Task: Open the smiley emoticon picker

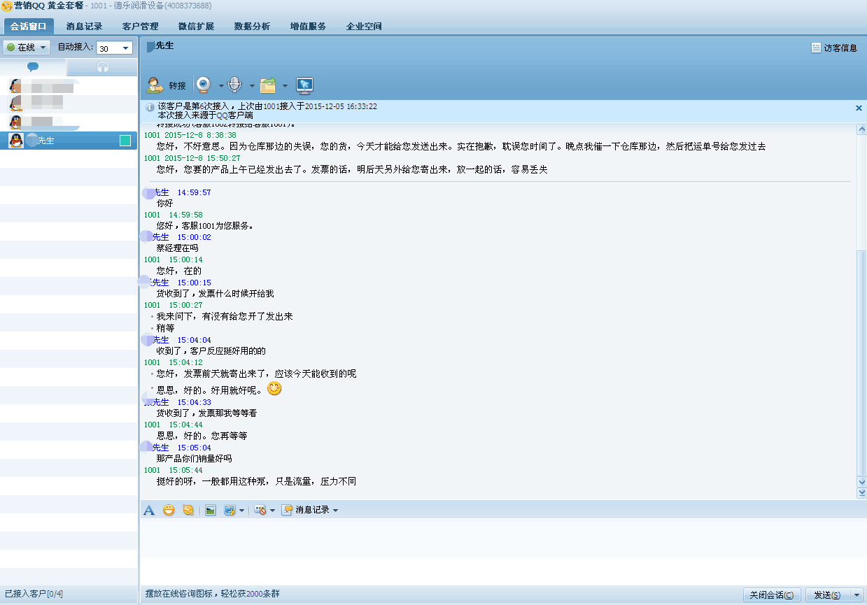Action: click(169, 511)
